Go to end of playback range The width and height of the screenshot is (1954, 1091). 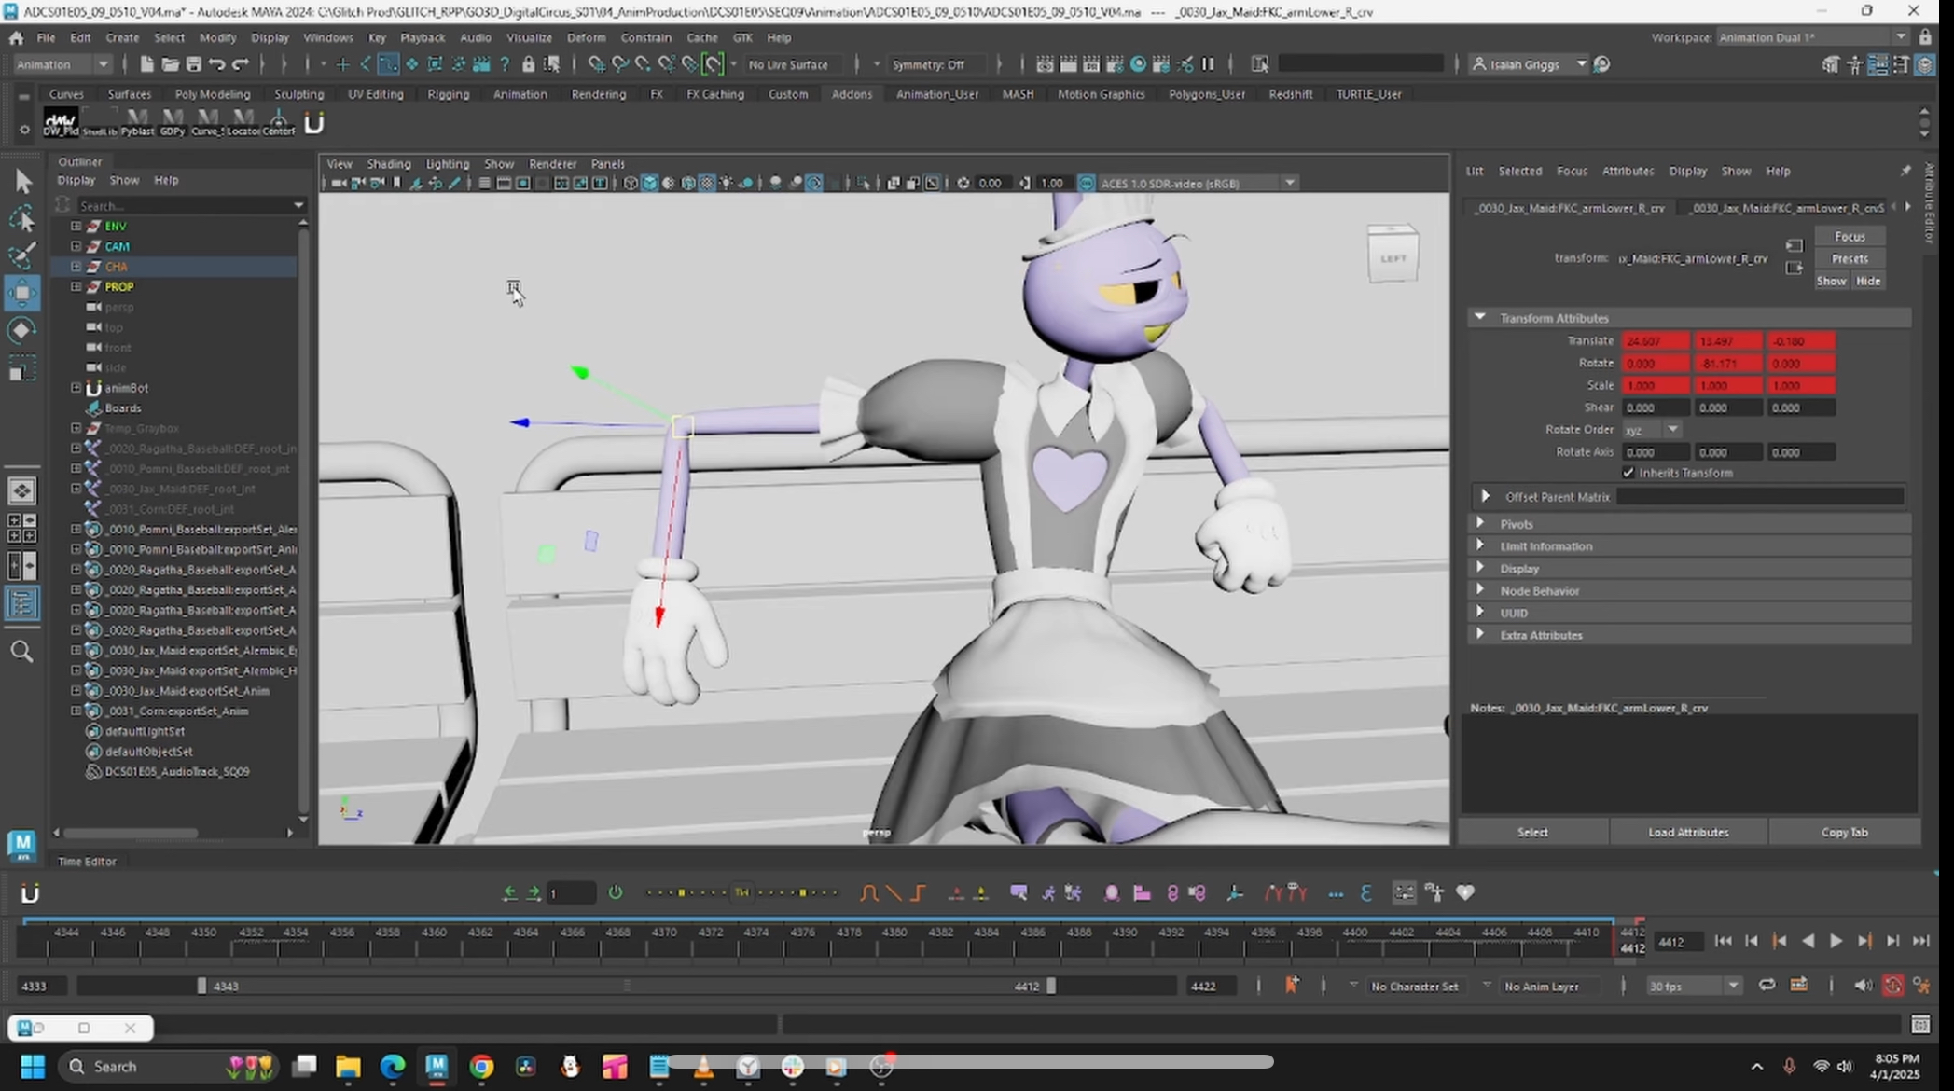1920,942
